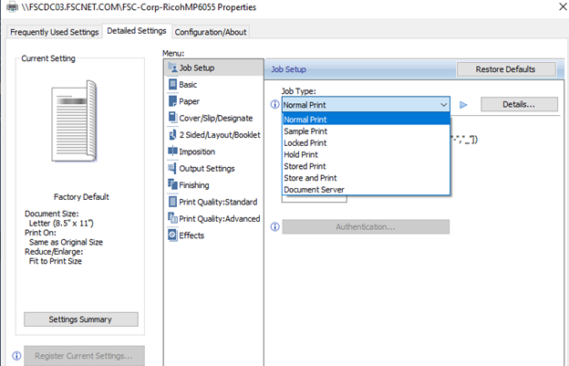Open the Configuration/About tab

[x=210, y=32]
